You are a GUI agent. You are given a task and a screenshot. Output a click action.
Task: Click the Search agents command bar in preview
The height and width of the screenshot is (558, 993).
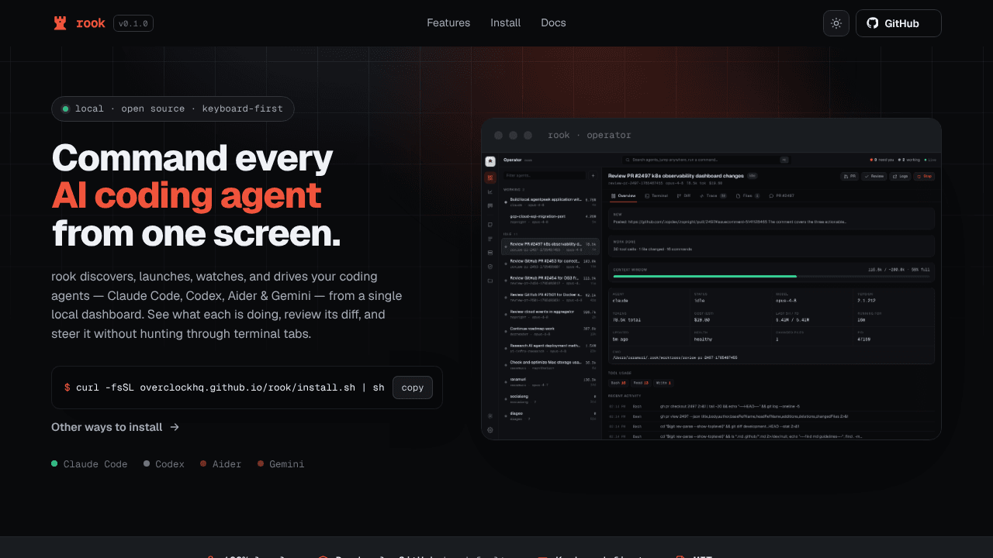tap(706, 160)
